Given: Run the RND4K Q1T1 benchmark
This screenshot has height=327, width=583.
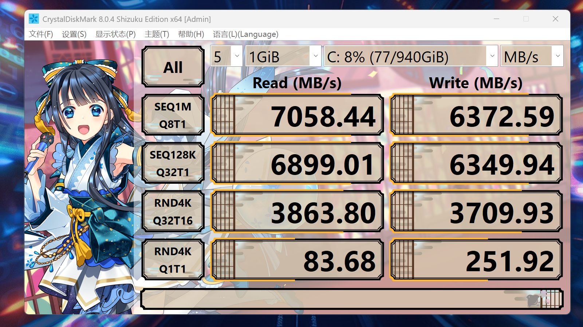Looking at the screenshot, I should coord(173,260).
